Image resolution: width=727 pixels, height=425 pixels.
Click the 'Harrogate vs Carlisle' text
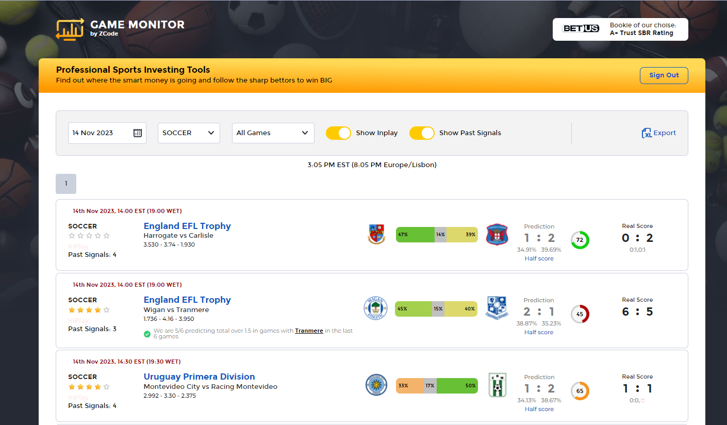pyautogui.click(x=178, y=236)
